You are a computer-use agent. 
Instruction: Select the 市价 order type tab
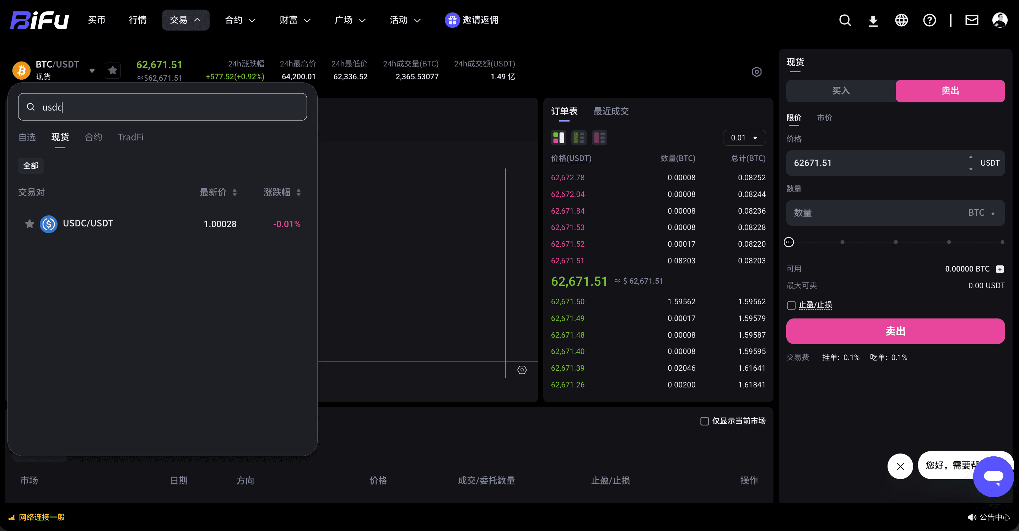pyautogui.click(x=824, y=118)
